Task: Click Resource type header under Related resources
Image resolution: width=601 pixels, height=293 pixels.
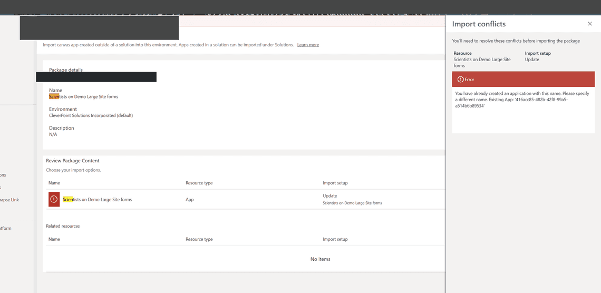Action: point(199,239)
